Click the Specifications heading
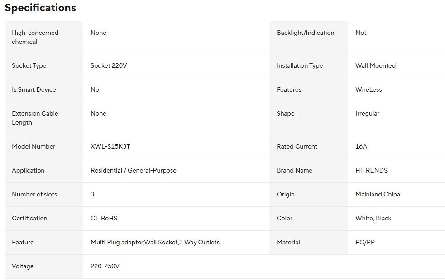Screen dimensions: 445x280 pos(40,8)
